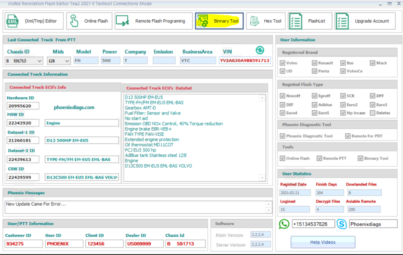The height and width of the screenshot is (255, 403).
Task: Click the Power field showing 500
Action: tap(111, 60)
